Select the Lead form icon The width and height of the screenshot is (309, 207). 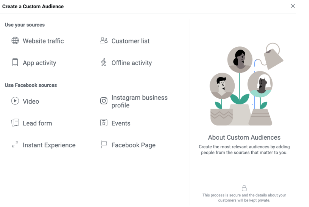[x=15, y=123]
